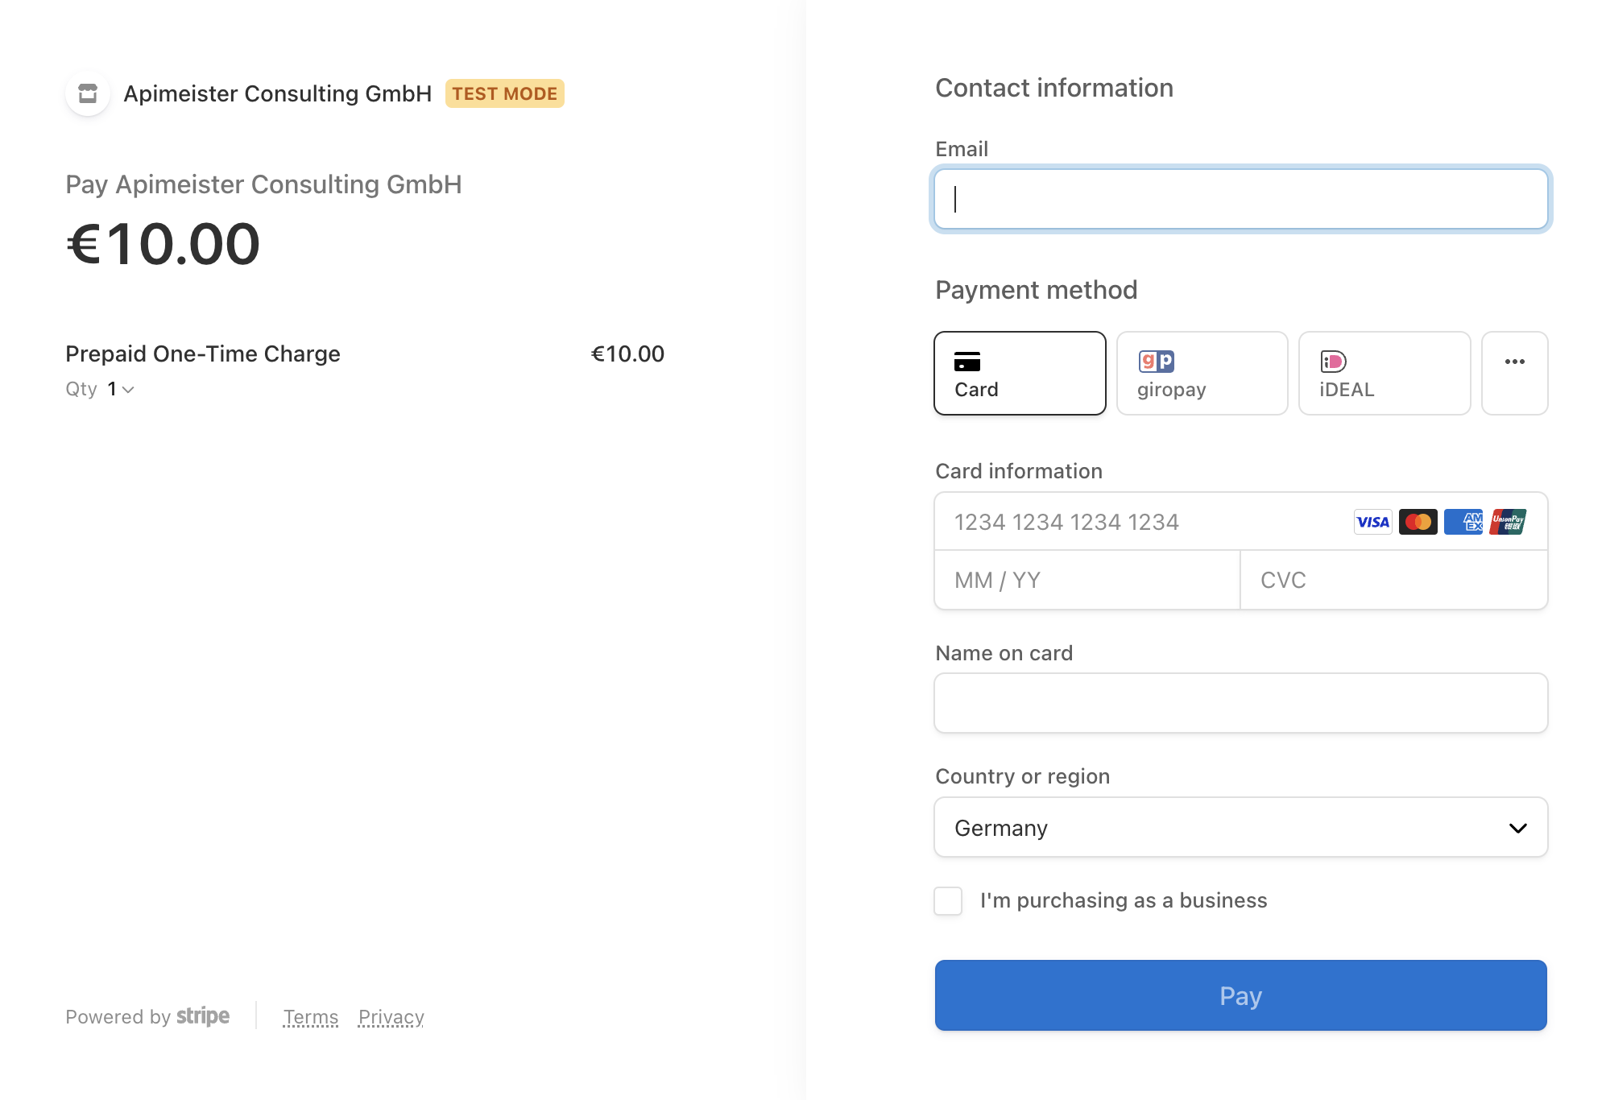Click the Prepaid One-Time Charge item name
The image size is (1606, 1100).
203,354
